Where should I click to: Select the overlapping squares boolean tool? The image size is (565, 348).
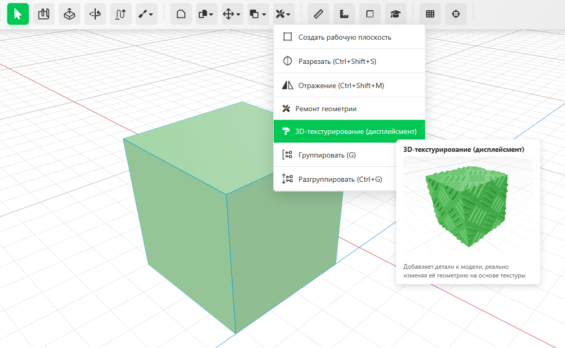254,14
